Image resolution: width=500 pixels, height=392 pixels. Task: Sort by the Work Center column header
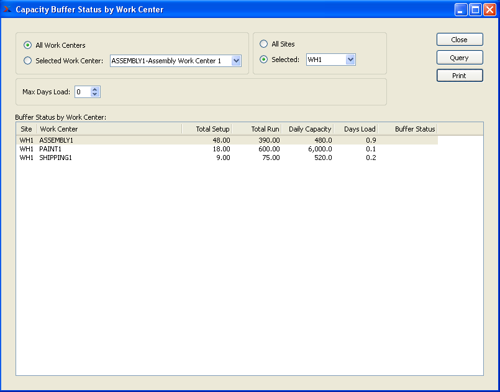[x=109, y=129]
